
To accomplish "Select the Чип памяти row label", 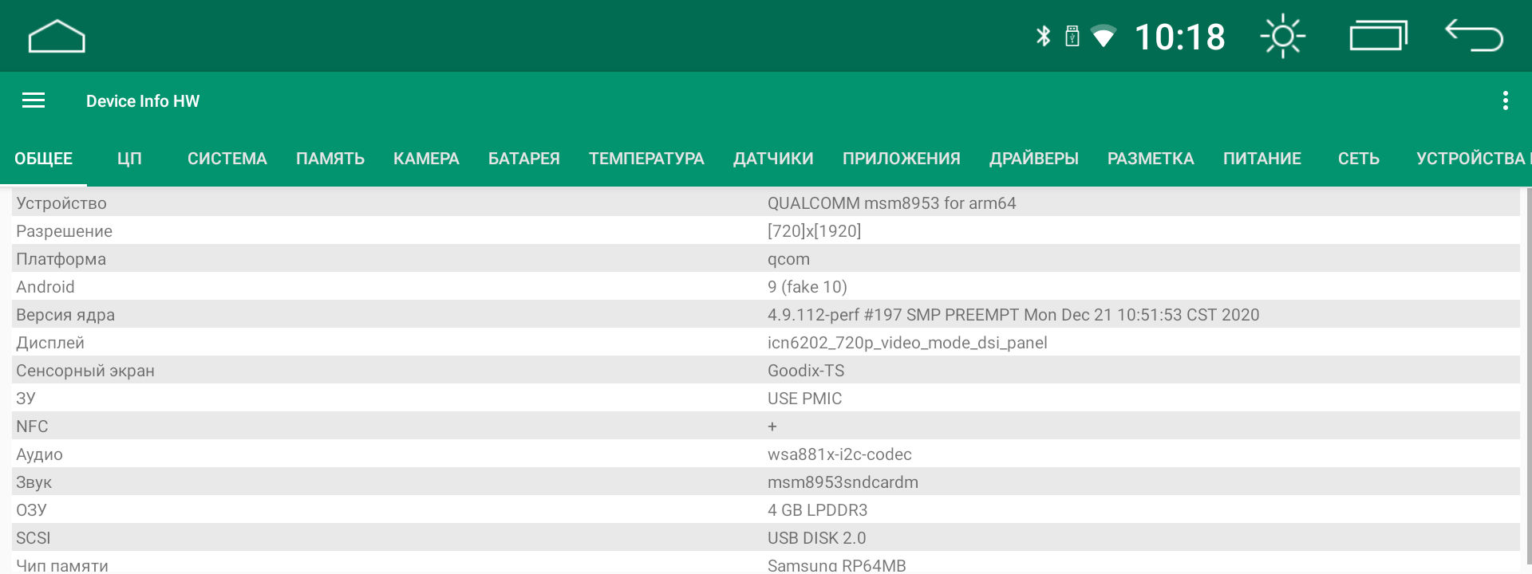I will click(62, 565).
